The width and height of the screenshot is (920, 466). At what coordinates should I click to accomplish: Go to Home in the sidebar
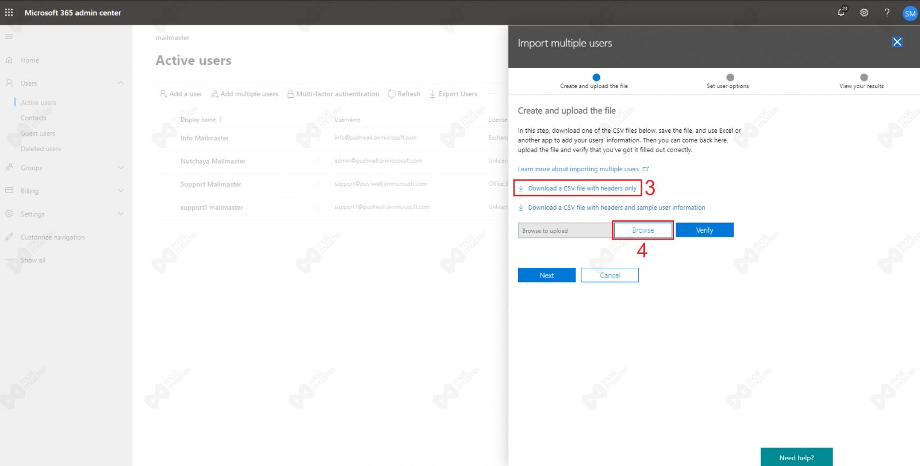[30, 60]
